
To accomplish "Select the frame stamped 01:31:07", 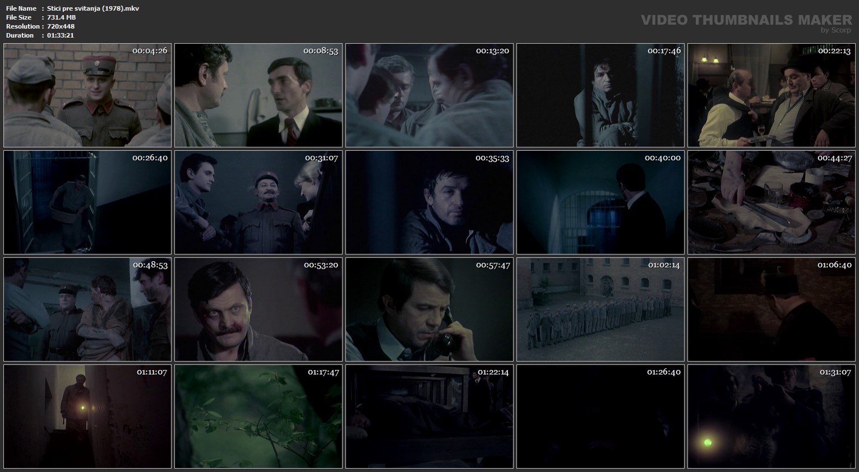I will [772, 417].
